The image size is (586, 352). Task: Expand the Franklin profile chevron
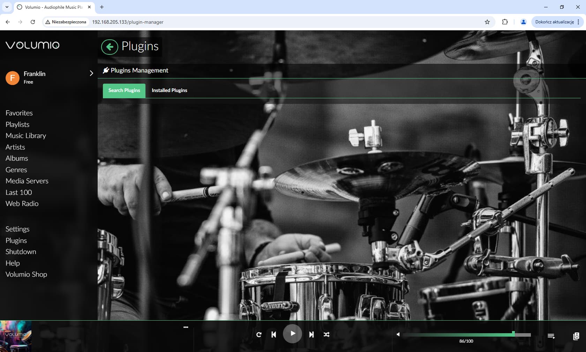[91, 73]
